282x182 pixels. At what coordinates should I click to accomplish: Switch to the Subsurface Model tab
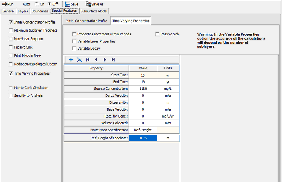click(94, 11)
